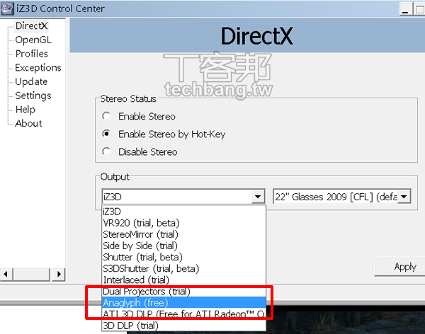Select the Disable Stereo radio button
Screen dimensions: 425x334
pyautogui.click(x=106, y=151)
